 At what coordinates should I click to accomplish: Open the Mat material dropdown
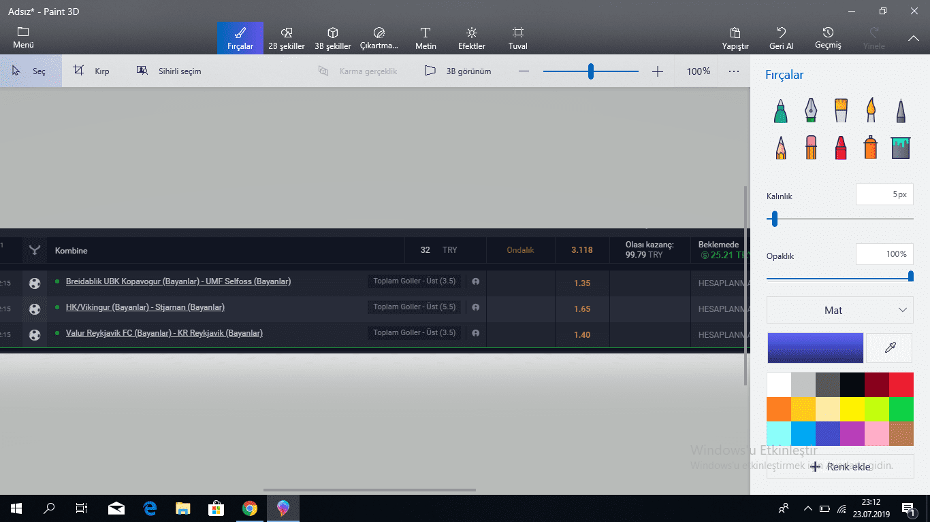[x=840, y=310]
